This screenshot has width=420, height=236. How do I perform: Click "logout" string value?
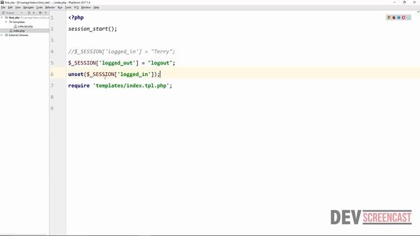click(160, 63)
